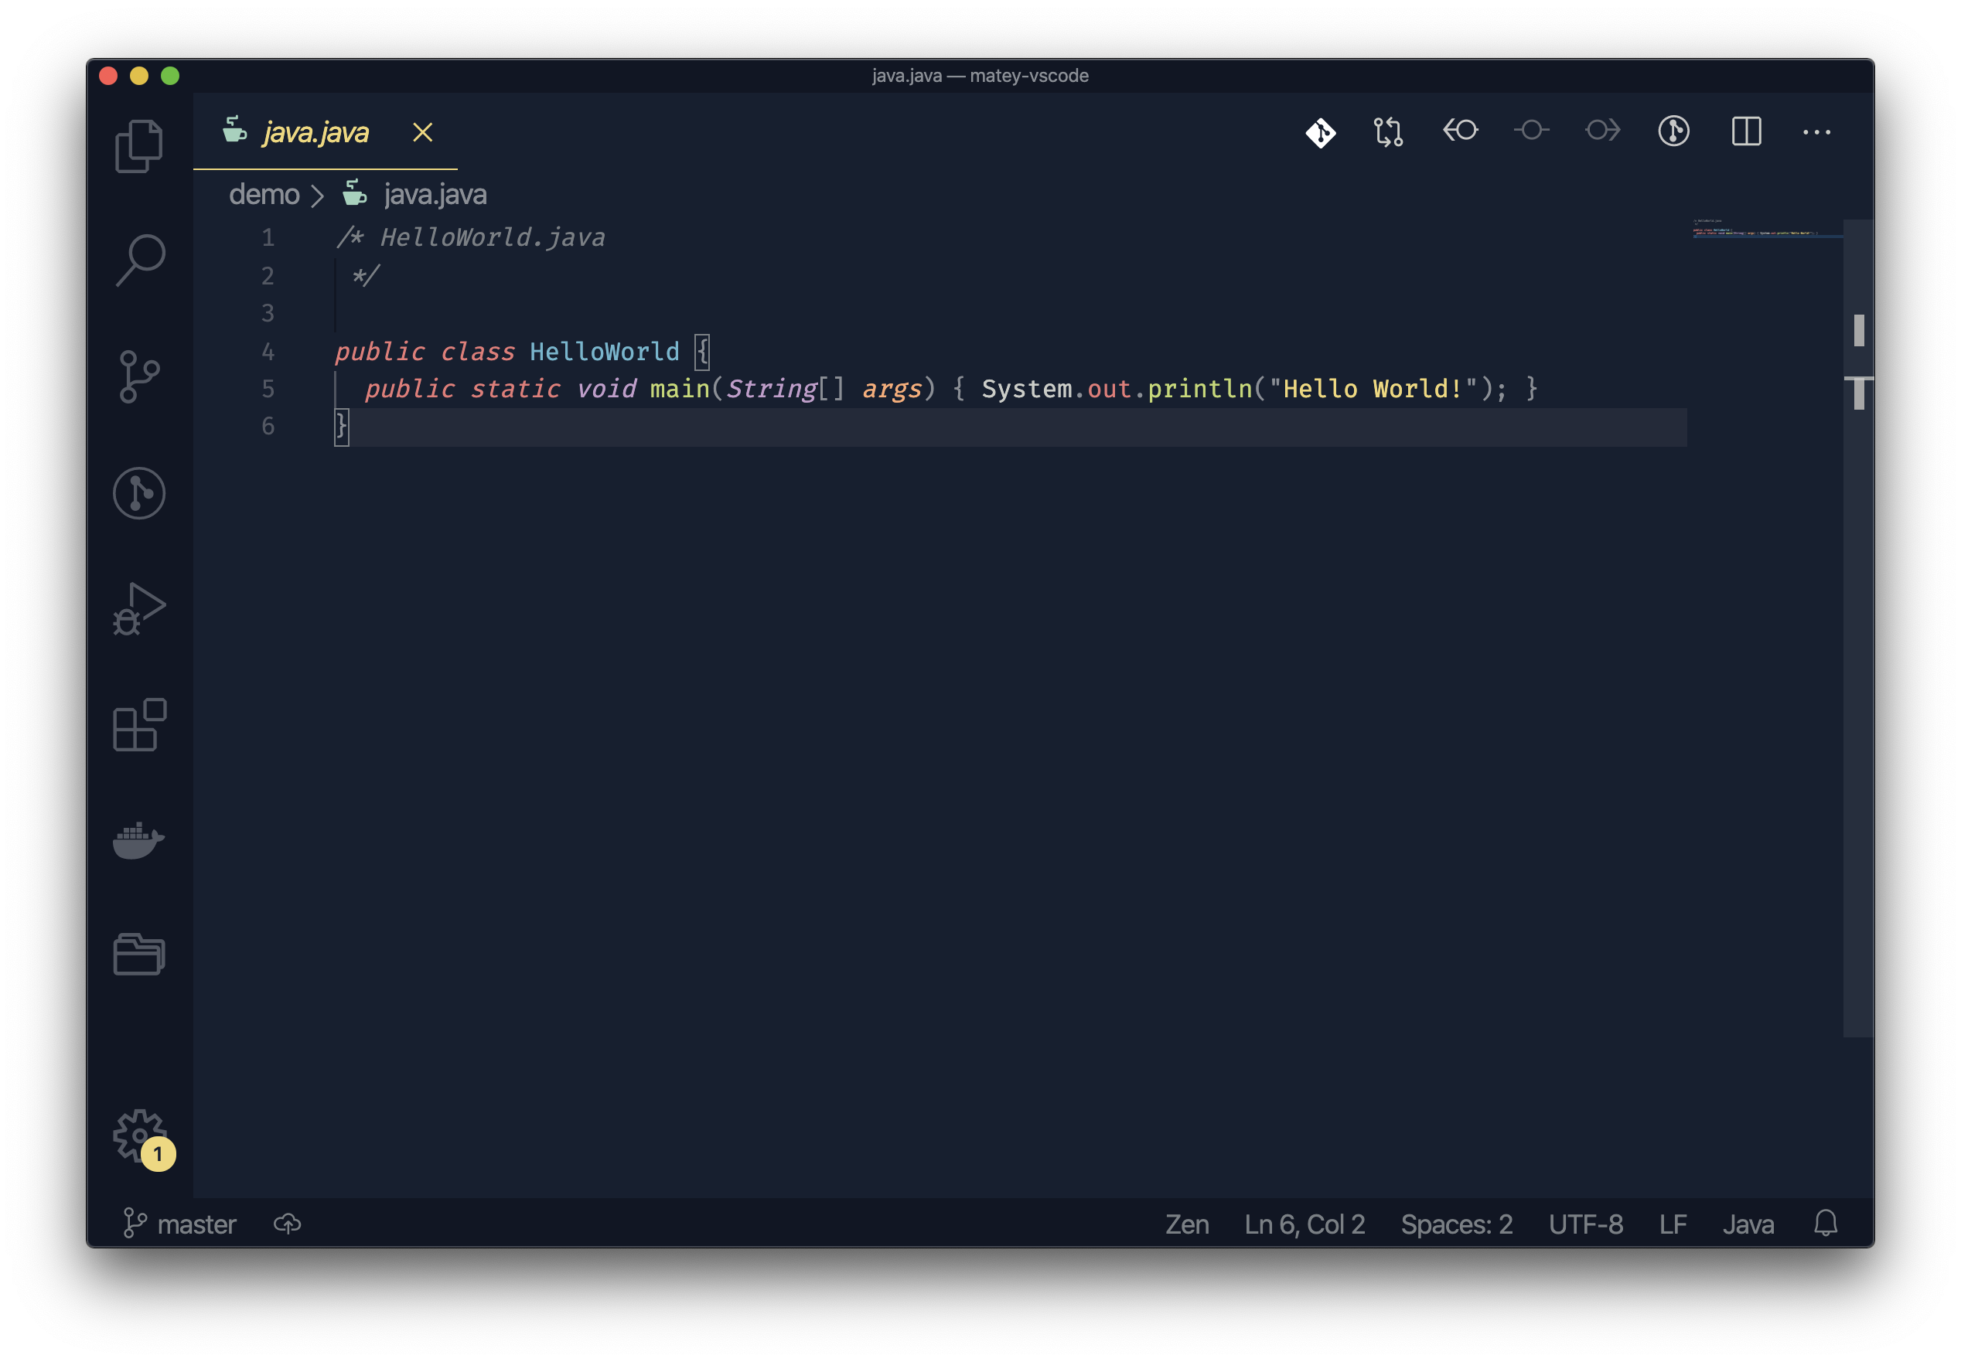Open Run and Debug view
This screenshot has width=1961, height=1362.
(139, 609)
